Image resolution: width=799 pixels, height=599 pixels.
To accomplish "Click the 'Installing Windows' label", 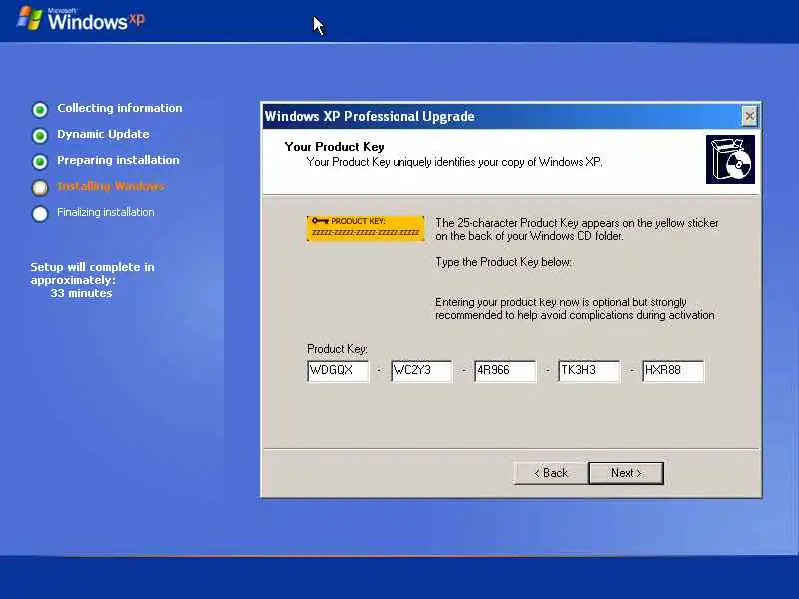I will pos(111,186).
